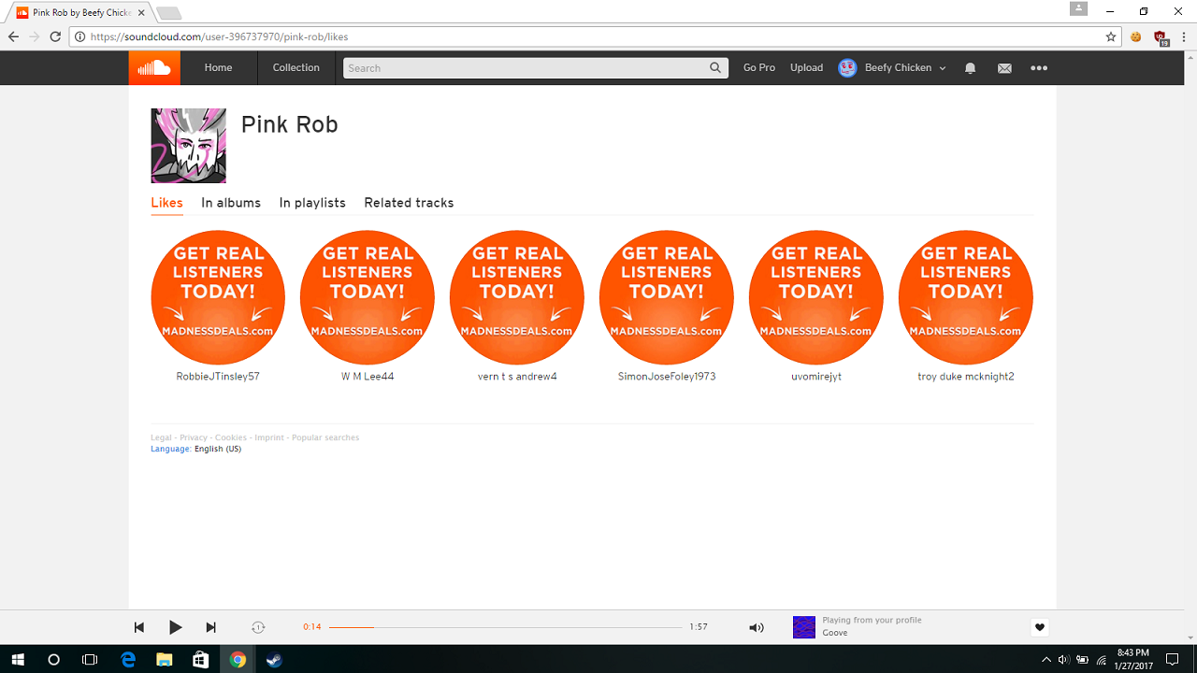The height and width of the screenshot is (673, 1197).
Task: Click the browser address bar URL
Action: click(x=220, y=36)
